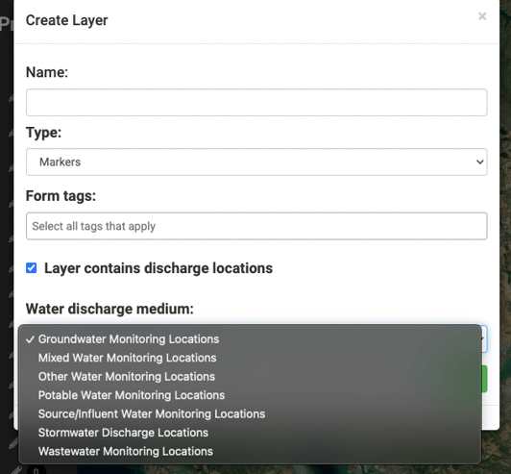Screen dimensions: 511x474
Task: Uncheck Layer contains discharge locations checkbox
Action: (32, 268)
